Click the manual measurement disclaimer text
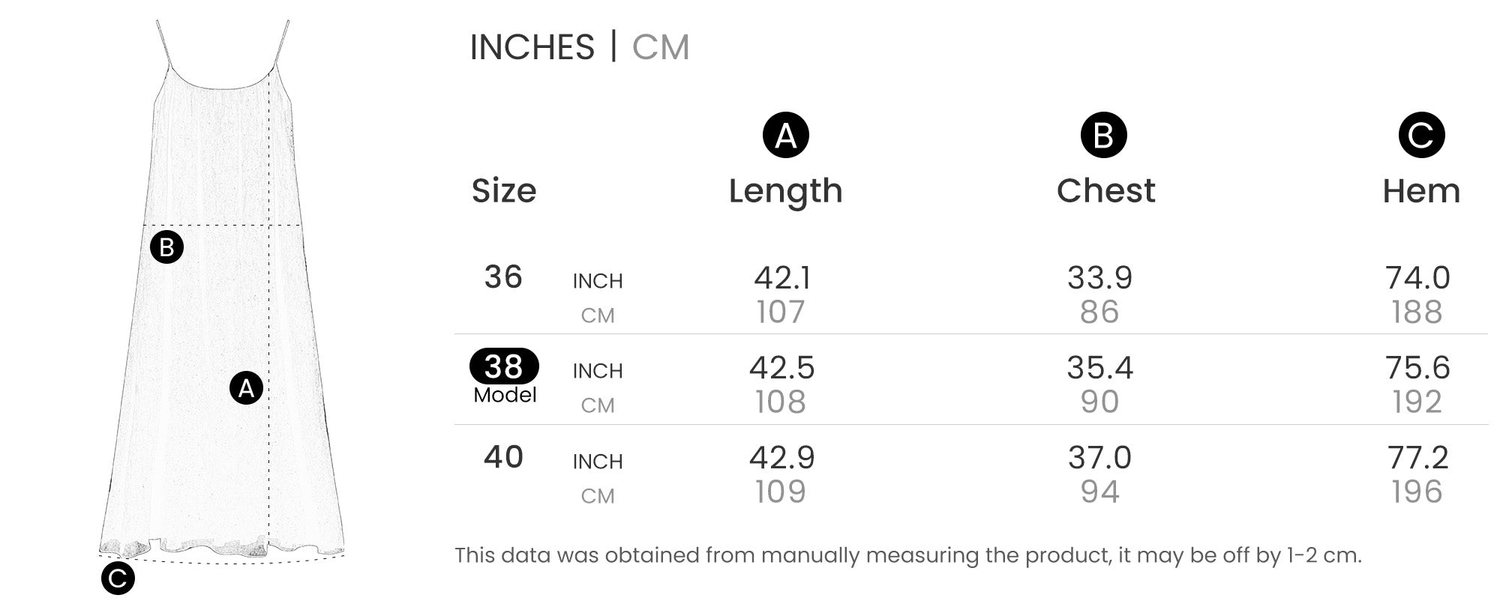 pos(907,555)
